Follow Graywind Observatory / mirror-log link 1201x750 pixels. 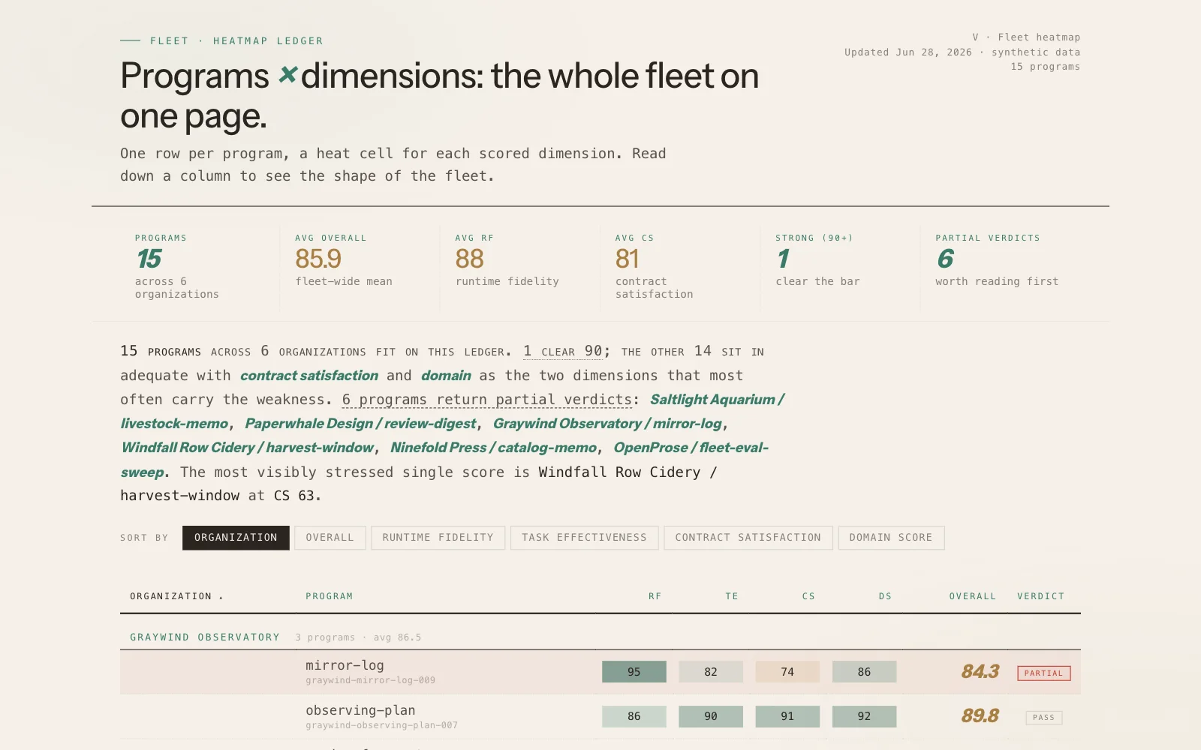coord(607,424)
